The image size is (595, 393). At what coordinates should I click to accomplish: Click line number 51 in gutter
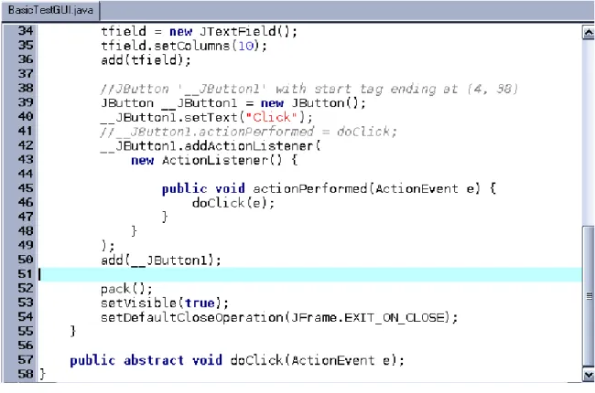pos(26,273)
